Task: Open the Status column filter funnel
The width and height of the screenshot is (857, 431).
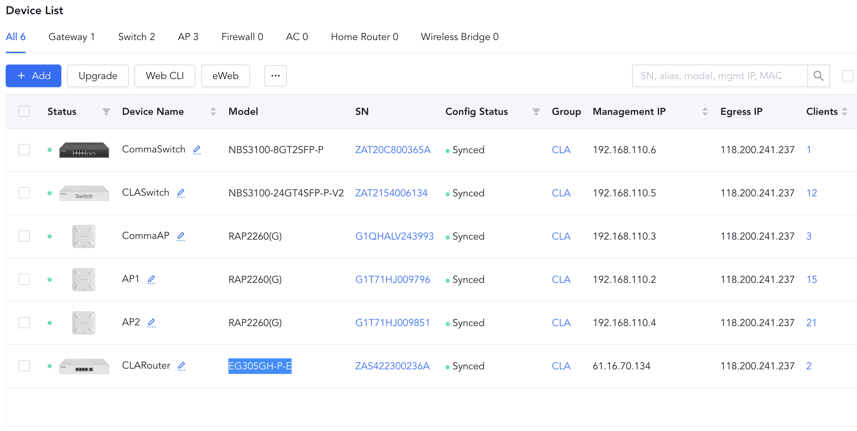Action: click(106, 112)
